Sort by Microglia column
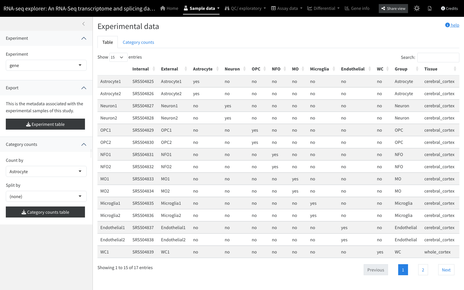464x290 pixels. [322, 69]
